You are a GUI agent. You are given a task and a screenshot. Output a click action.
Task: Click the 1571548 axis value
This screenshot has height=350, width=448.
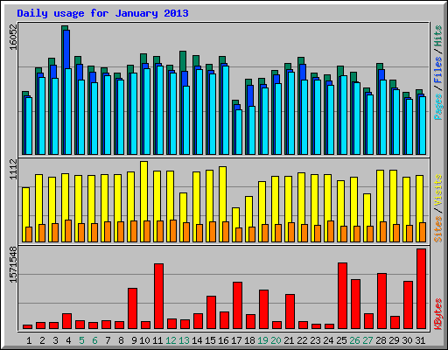pyautogui.click(x=13, y=264)
